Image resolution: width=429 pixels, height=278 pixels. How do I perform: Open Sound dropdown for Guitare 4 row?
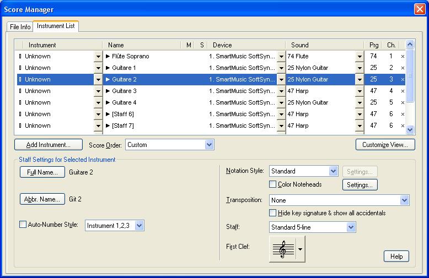(360, 103)
